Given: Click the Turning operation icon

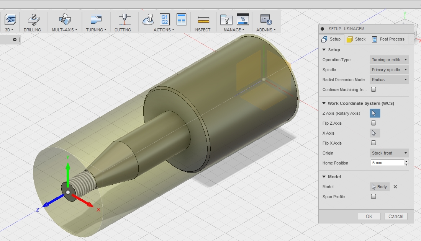Looking at the screenshot, I should [x=96, y=20].
